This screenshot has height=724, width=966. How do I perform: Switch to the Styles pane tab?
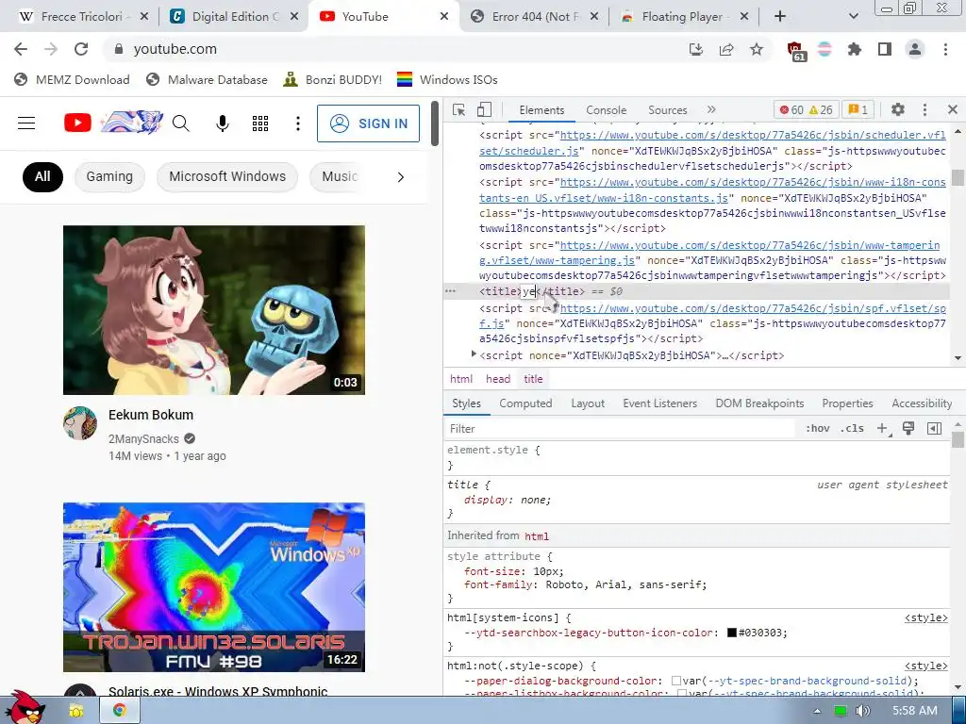[x=466, y=403]
